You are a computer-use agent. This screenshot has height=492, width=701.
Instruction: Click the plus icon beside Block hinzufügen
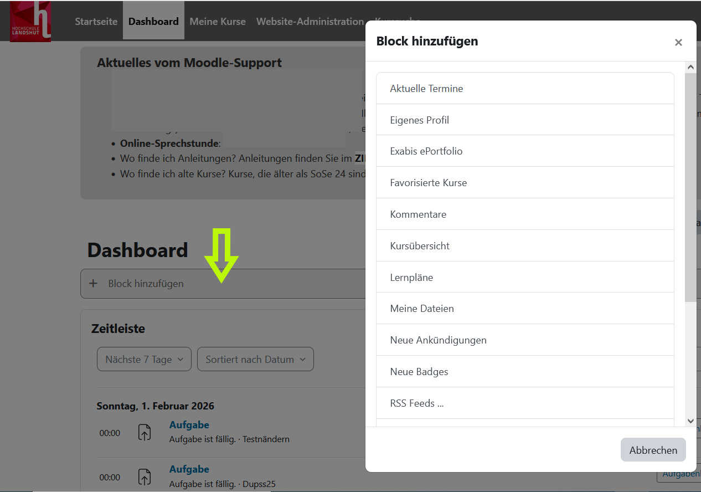point(93,284)
